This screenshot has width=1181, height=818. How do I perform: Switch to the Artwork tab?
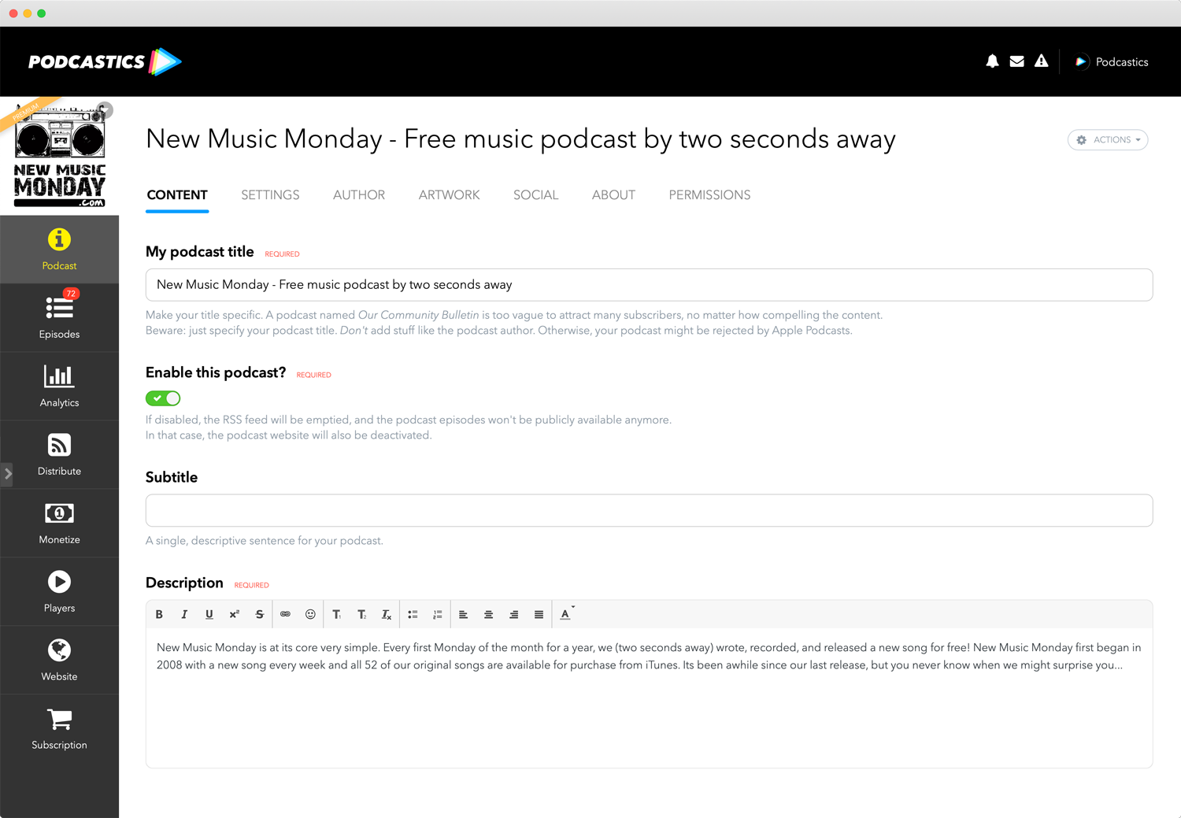[x=449, y=195]
